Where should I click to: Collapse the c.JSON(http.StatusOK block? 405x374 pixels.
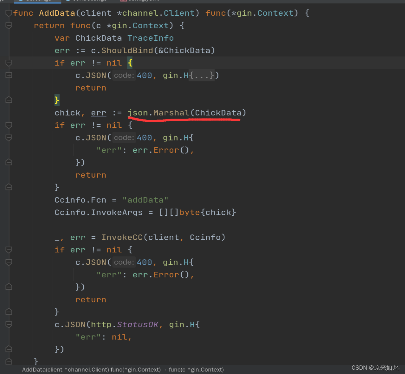[x=9, y=324]
